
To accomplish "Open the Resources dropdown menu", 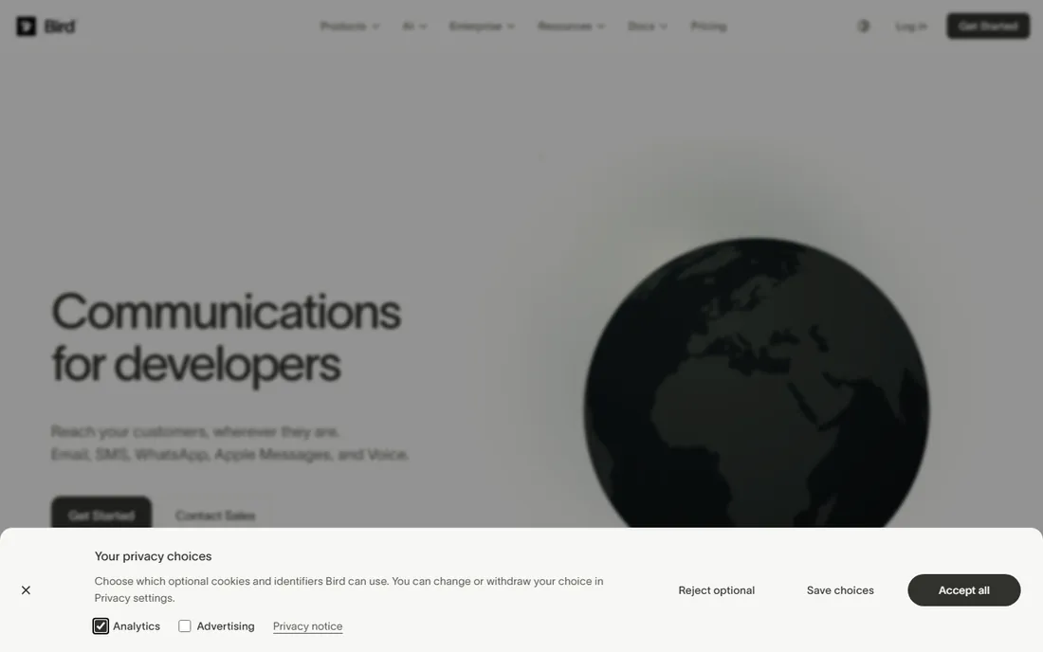I will 572,26.
